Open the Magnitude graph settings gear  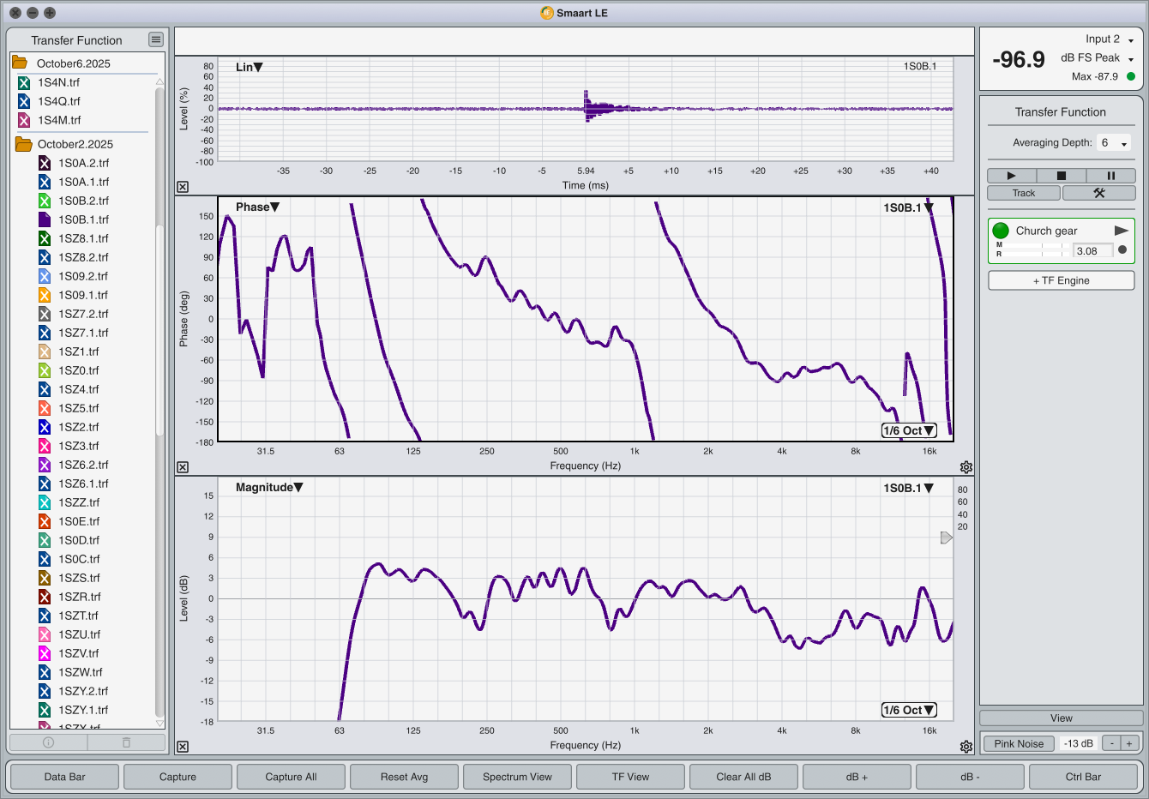(966, 747)
